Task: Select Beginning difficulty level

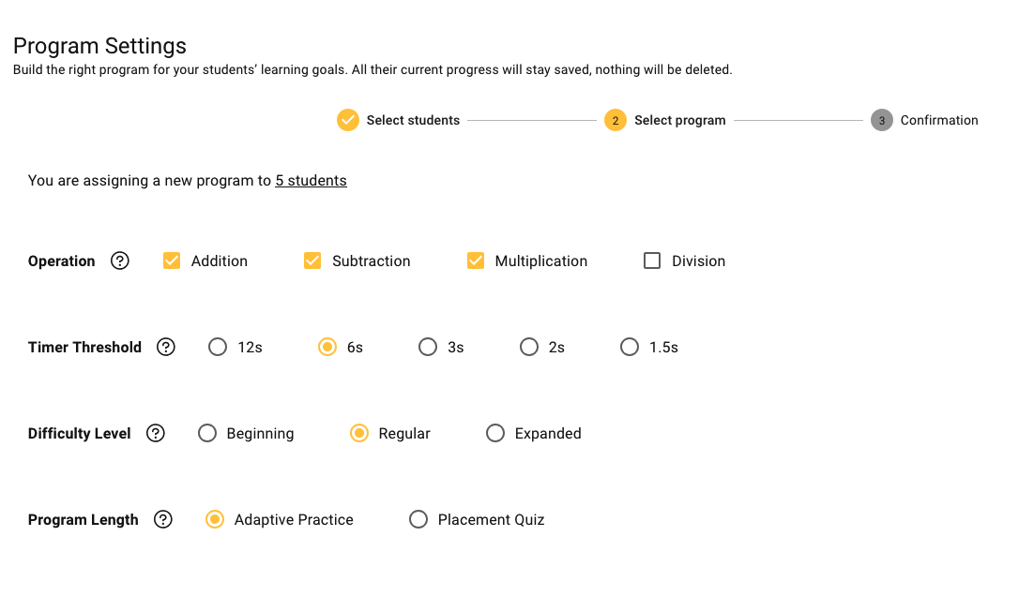Action: click(x=207, y=434)
